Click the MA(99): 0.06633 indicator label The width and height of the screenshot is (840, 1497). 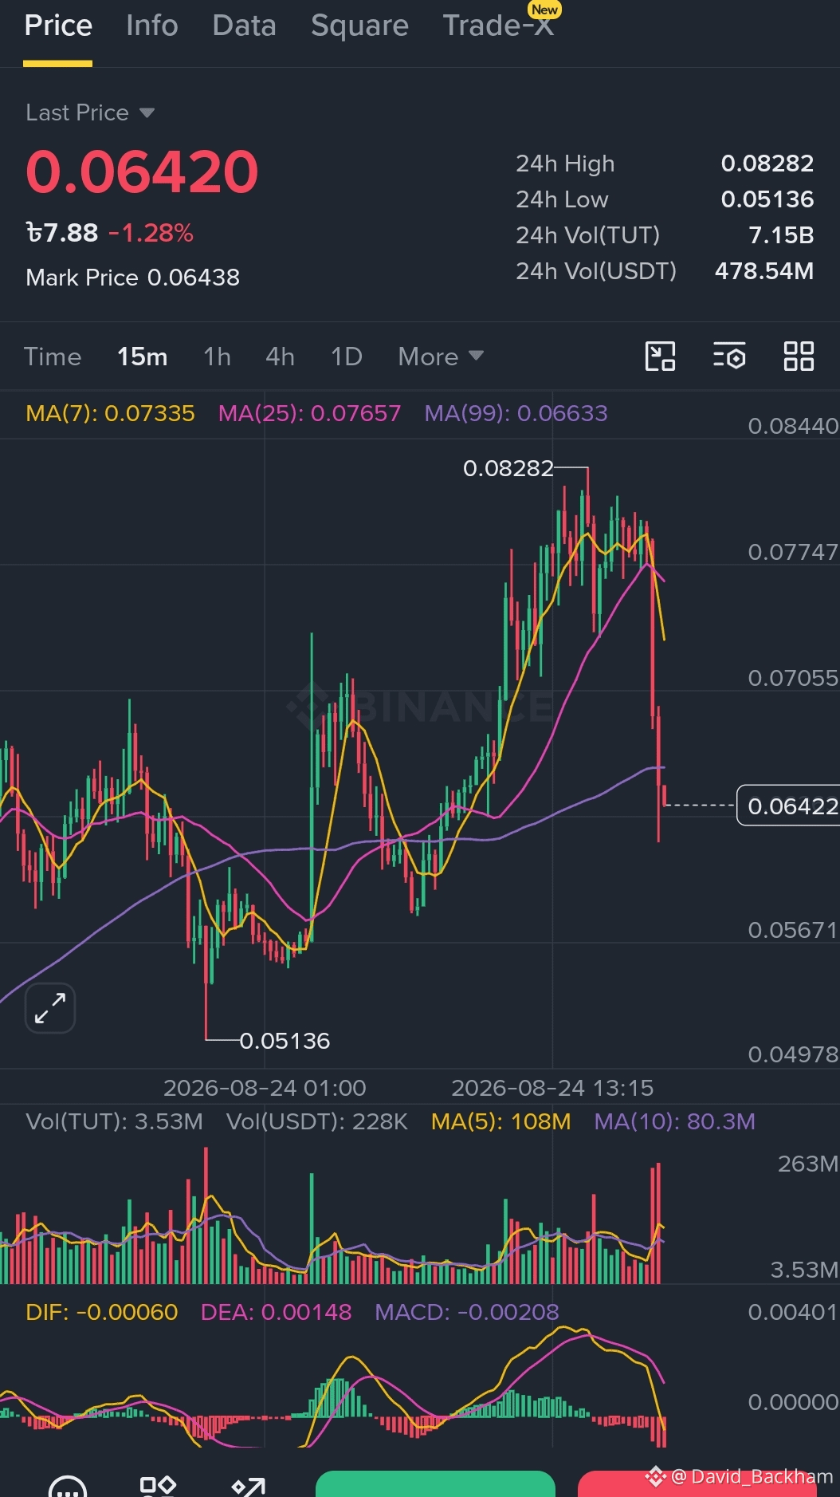point(516,413)
